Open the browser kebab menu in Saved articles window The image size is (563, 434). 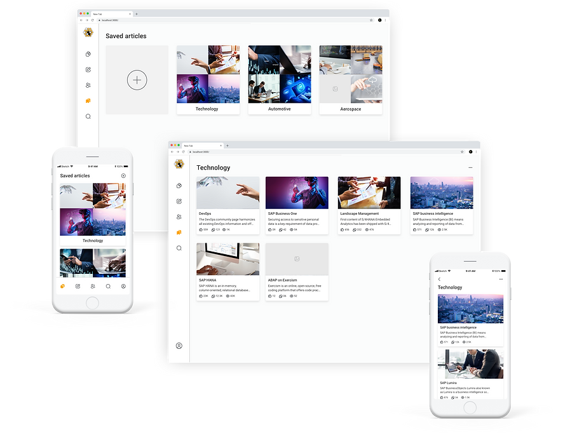click(x=385, y=20)
